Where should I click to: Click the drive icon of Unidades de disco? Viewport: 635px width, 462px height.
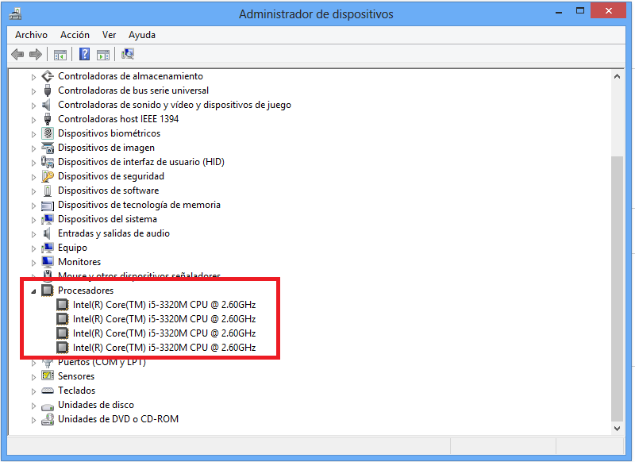(48, 406)
